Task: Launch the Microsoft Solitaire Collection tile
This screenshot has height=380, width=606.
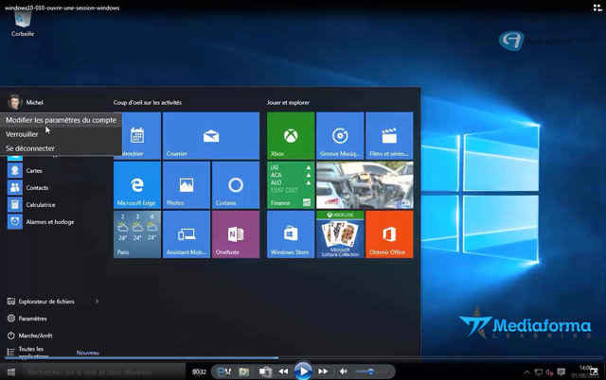Action: (x=340, y=234)
